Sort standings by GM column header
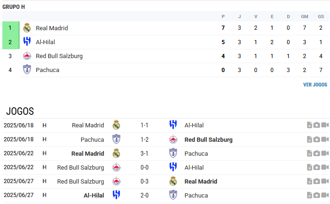 pos(304,17)
